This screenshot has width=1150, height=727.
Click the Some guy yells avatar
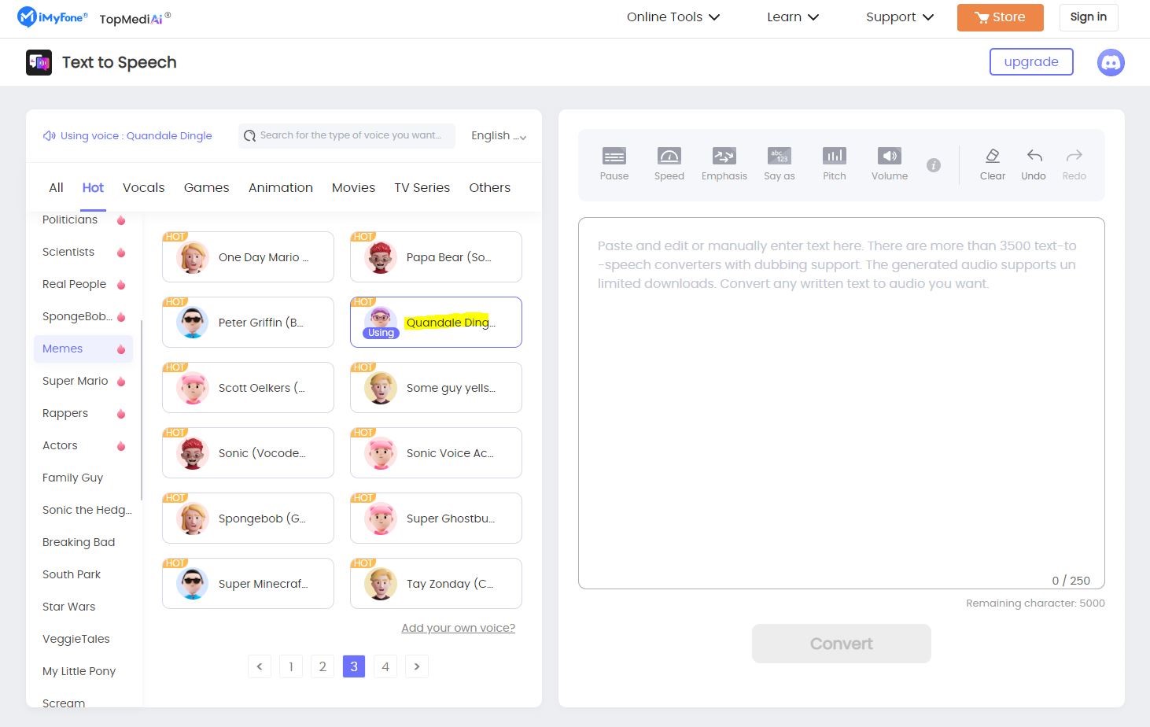[x=380, y=388]
